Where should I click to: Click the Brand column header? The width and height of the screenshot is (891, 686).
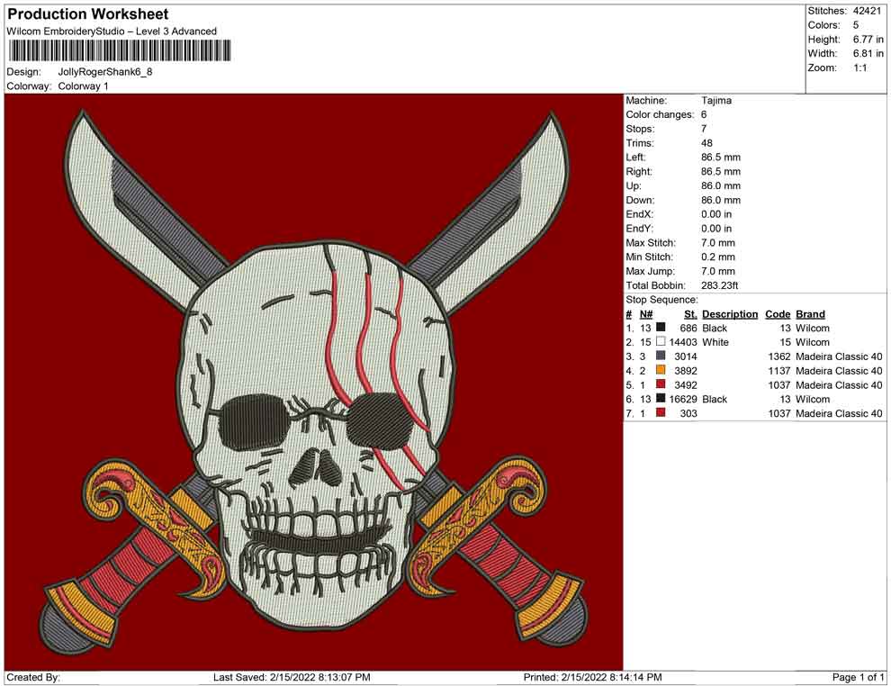click(x=810, y=314)
